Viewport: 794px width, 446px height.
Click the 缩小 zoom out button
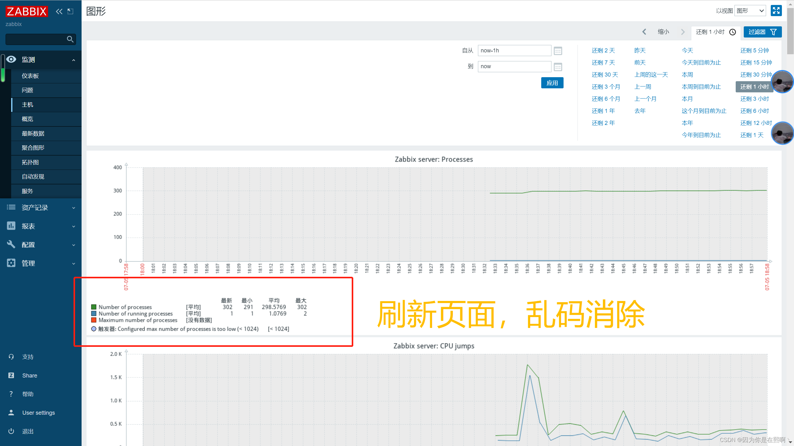[x=663, y=32]
